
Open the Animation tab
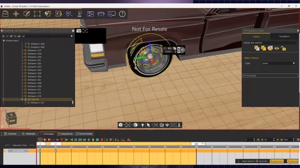(47, 134)
